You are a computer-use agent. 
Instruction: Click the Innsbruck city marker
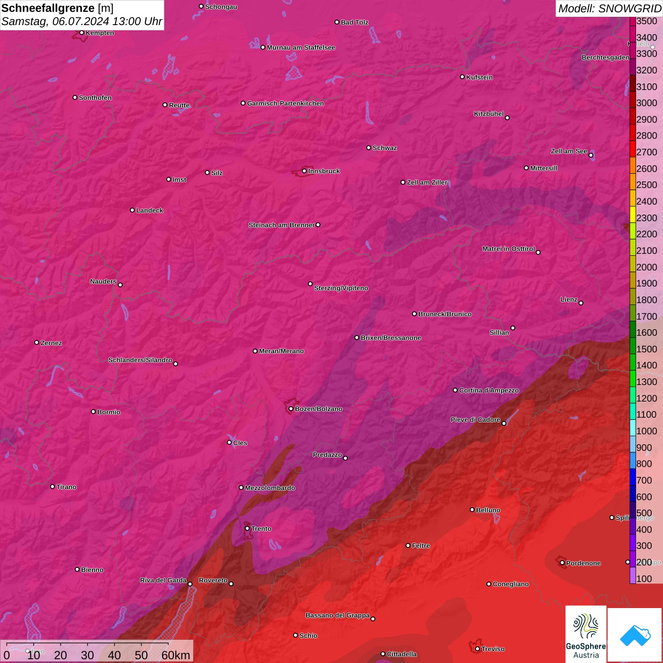tap(304, 171)
